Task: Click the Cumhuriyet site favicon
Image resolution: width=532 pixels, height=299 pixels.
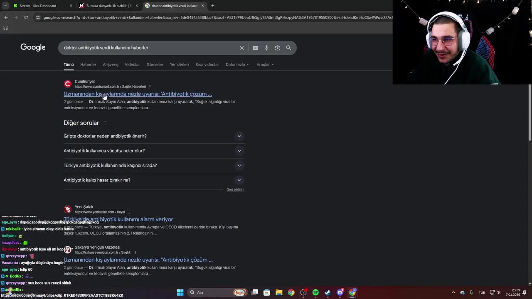Action: pos(67,84)
